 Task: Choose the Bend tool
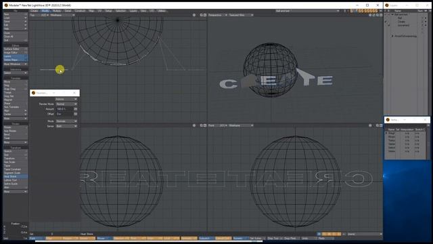tap(16, 134)
